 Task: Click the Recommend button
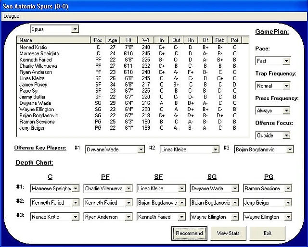click(x=189, y=233)
